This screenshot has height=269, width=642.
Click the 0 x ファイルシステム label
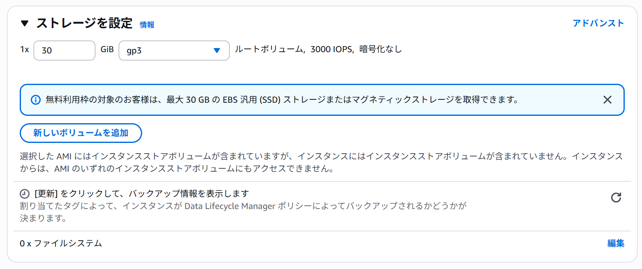61,244
